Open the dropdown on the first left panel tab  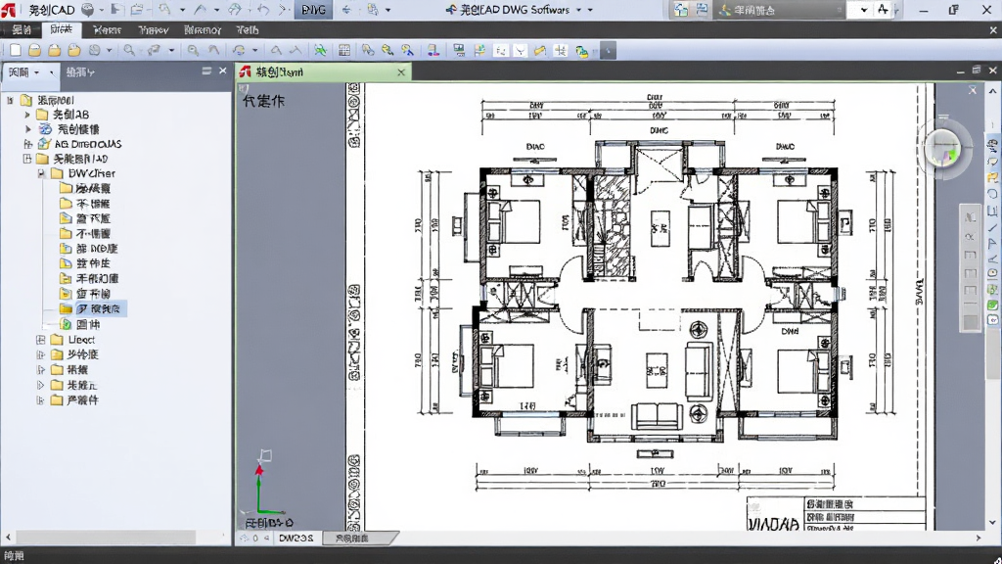[37, 72]
